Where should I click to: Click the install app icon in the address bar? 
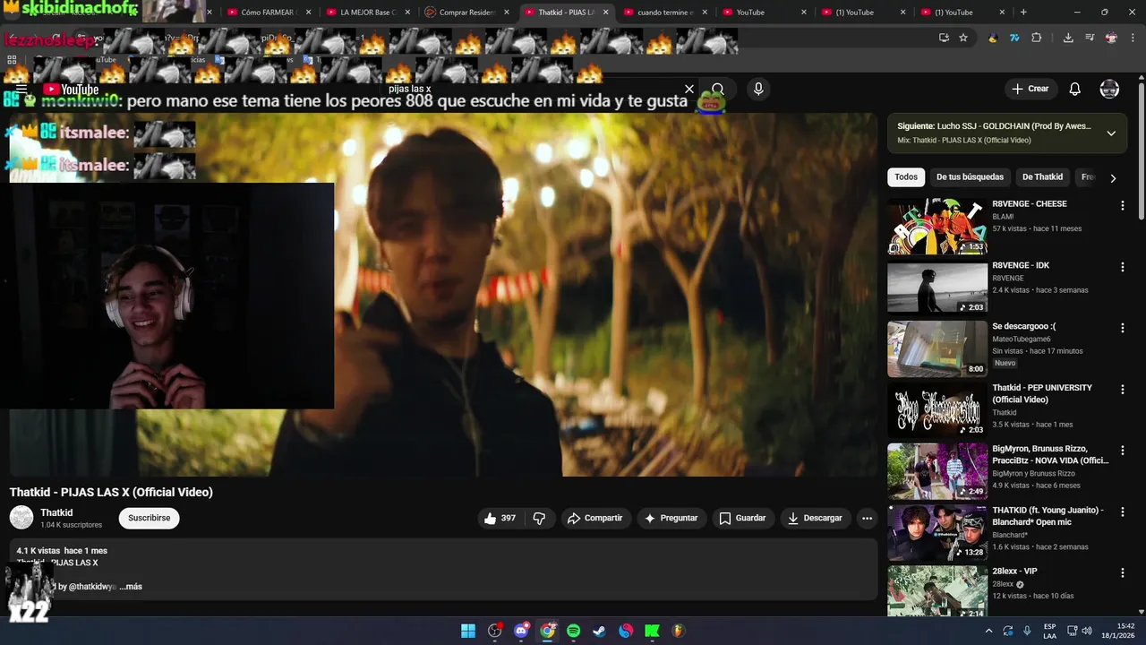944,38
